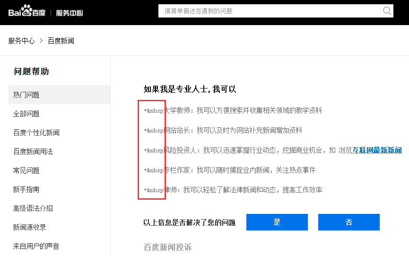Screen dimensions: 409x256
Task: Follow the 互联网最新新闻 hyperlink
Action: coord(377,150)
